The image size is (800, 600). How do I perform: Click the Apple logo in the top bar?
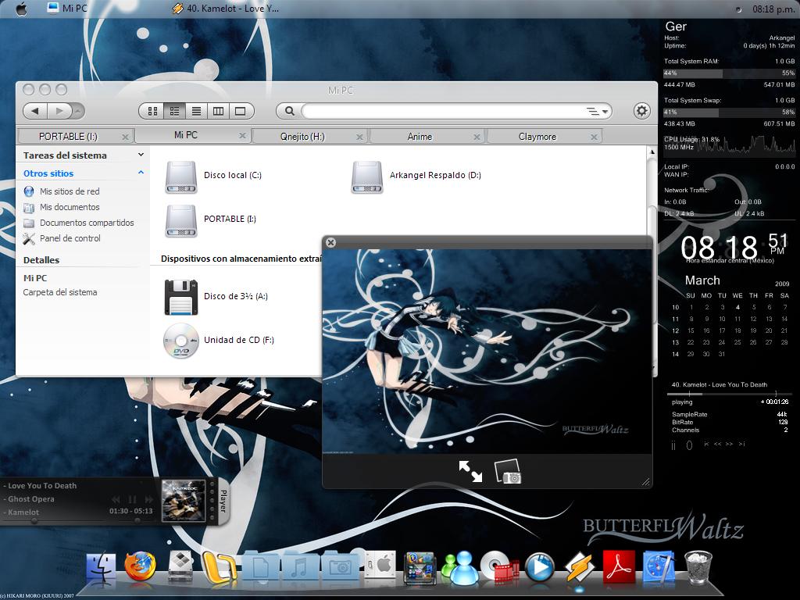pyautogui.click(x=21, y=9)
